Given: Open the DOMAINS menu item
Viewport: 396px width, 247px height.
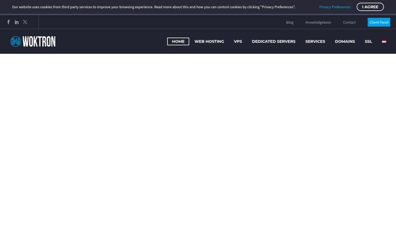Looking at the screenshot, I should click(x=345, y=41).
